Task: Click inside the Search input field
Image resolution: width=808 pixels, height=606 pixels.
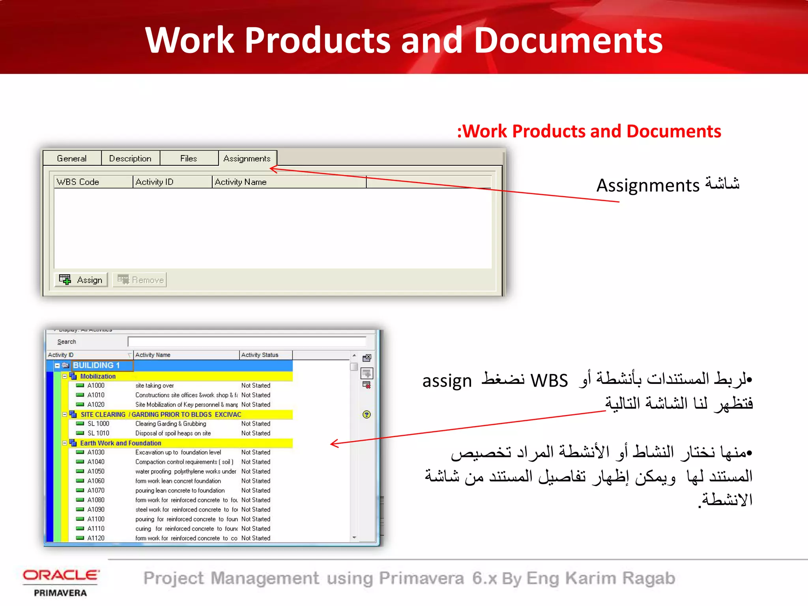Action: point(247,342)
